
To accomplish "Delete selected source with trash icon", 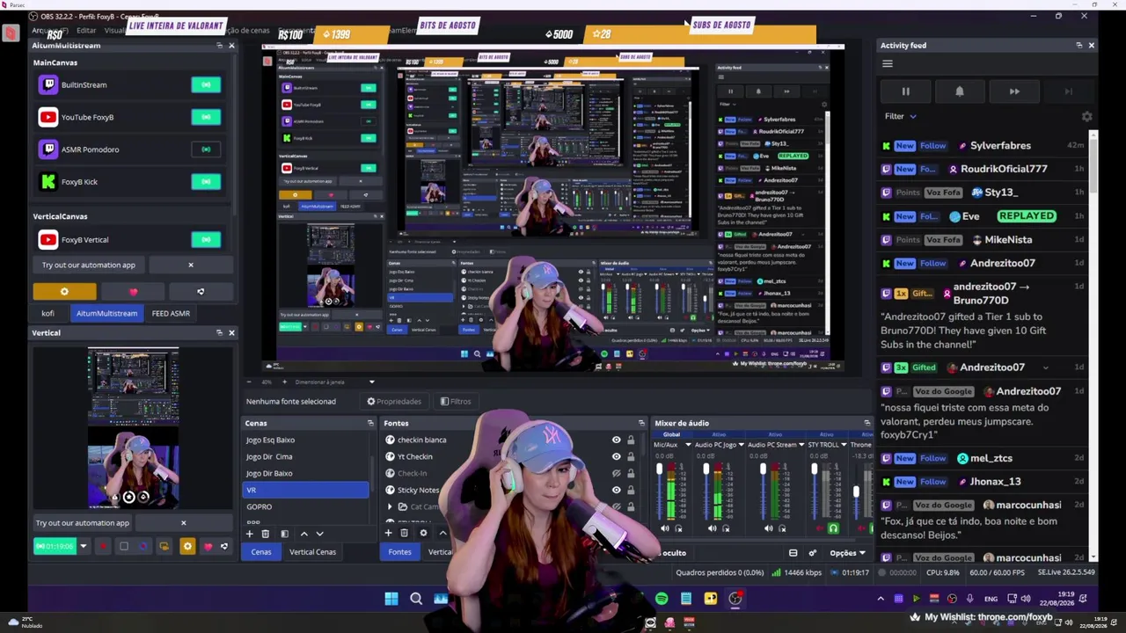I will [x=404, y=533].
